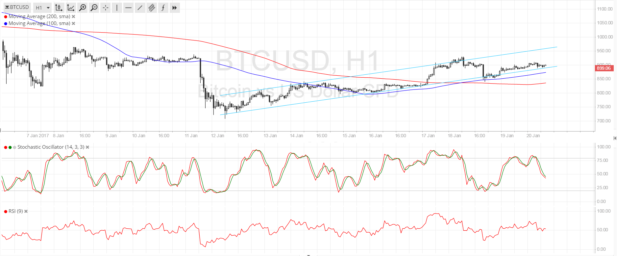Remove the Moving Average (200, sma) indicator
The image size is (617, 256).
point(73,16)
